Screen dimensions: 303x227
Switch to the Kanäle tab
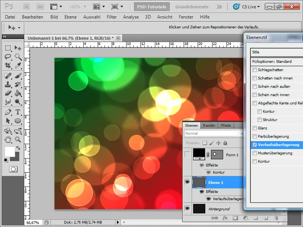point(209,126)
